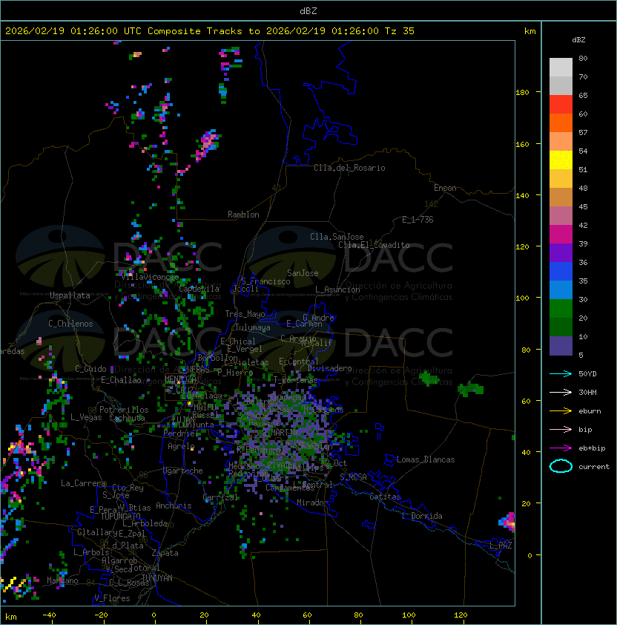Click the yellow eburn arrow legend icon

coord(561,411)
